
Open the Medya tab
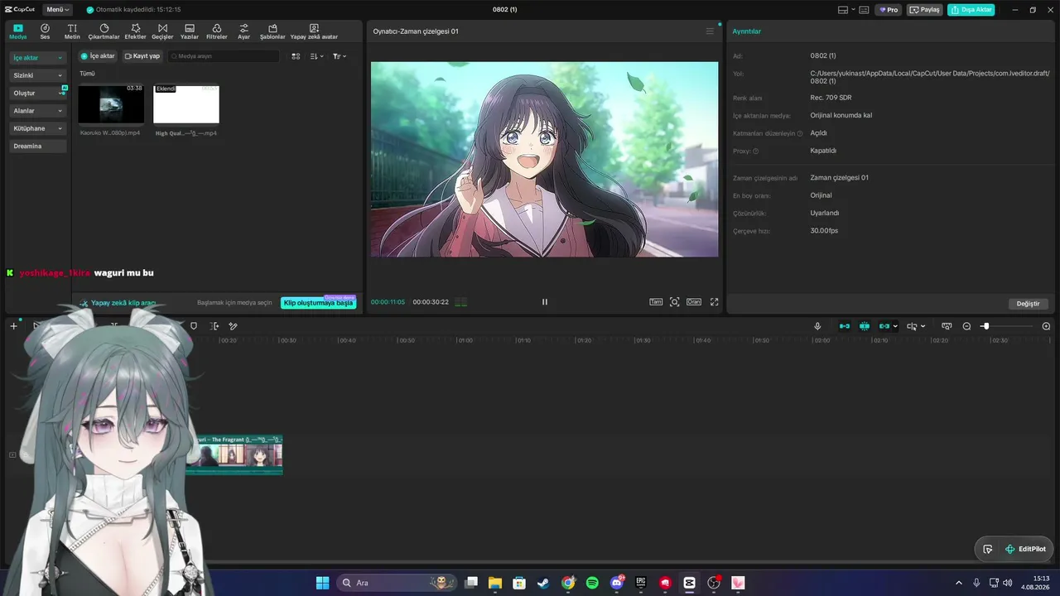pos(18,31)
